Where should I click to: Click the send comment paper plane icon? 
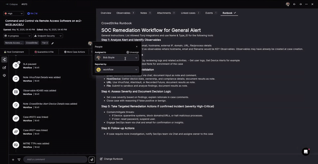click(x=92, y=159)
